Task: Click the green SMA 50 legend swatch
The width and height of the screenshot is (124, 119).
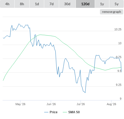Action: point(65,112)
